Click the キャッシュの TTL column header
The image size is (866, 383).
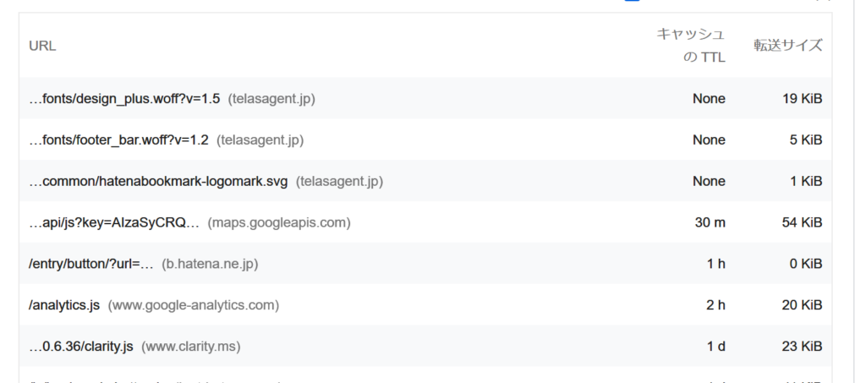(x=690, y=46)
